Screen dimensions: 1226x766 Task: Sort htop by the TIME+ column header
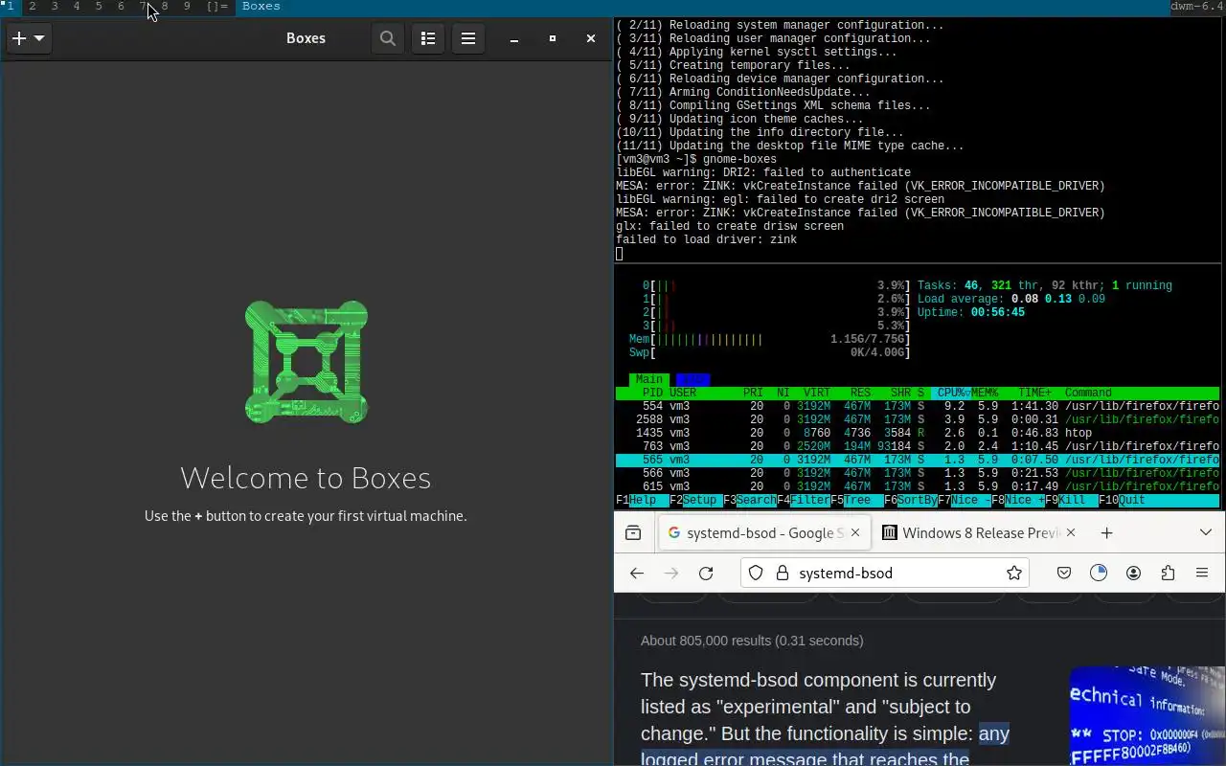1035,393
